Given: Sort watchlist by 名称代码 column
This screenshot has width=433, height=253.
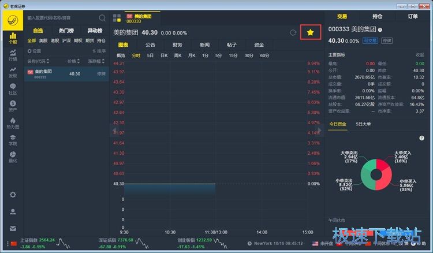Looking at the screenshot, I should tap(38, 61).
